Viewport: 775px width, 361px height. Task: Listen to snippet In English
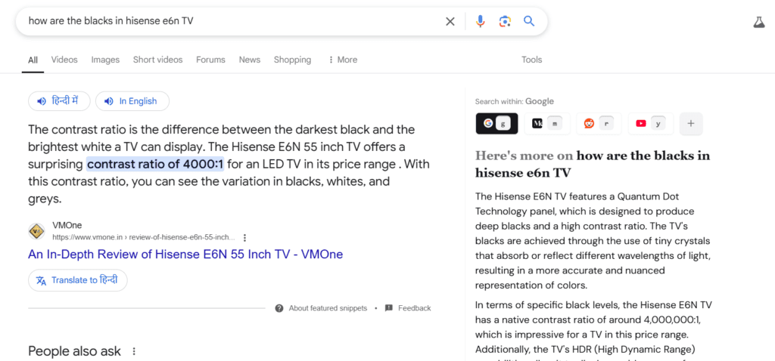point(132,101)
